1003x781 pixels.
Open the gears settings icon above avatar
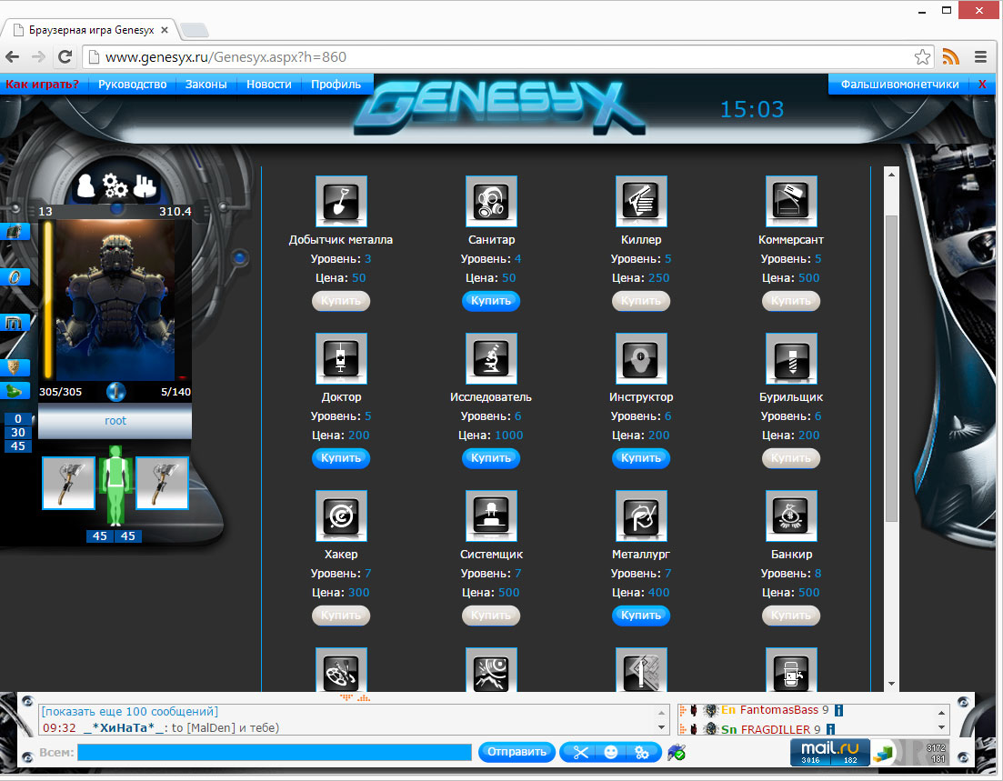(115, 185)
